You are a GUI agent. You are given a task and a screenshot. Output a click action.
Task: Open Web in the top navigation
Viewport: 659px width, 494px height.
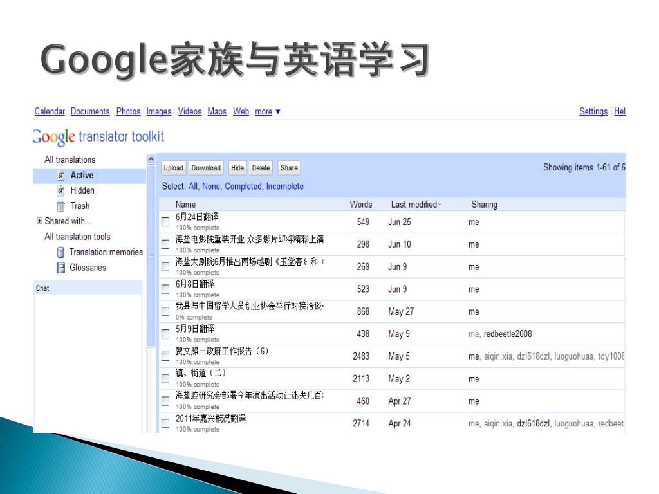241,111
